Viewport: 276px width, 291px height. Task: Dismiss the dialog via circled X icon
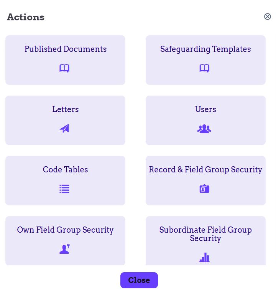(x=268, y=17)
